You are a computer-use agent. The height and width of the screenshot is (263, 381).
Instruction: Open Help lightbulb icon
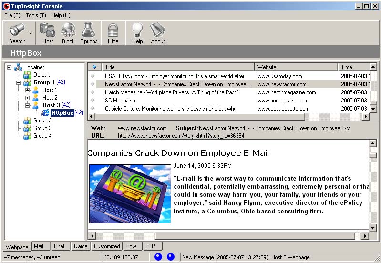click(137, 30)
